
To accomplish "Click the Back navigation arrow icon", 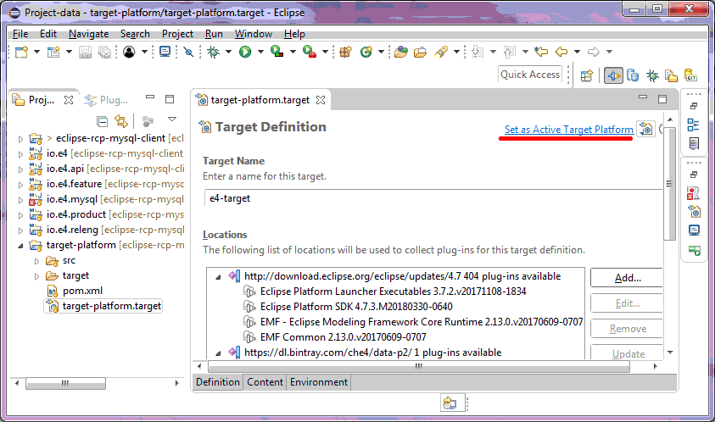I will (x=561, y=52).
